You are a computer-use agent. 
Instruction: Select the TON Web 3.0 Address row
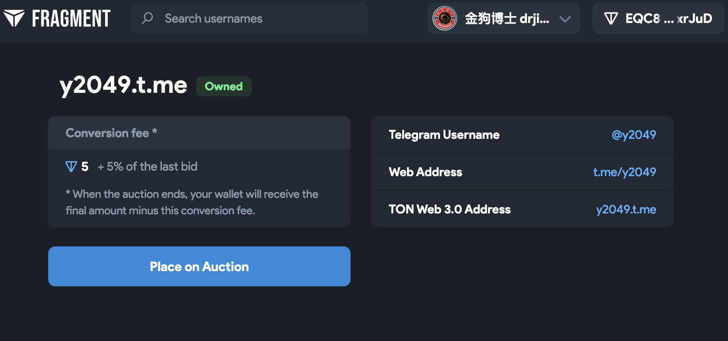pos(521,209)
